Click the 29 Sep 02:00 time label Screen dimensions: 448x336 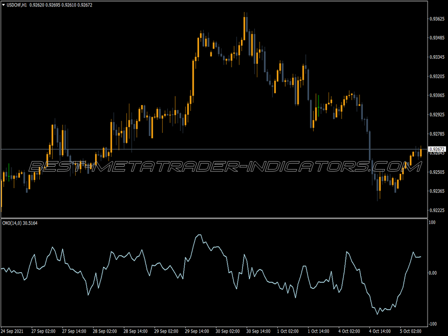tap(166, 331)
